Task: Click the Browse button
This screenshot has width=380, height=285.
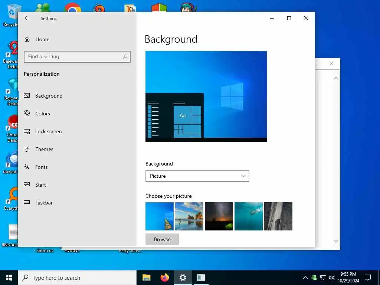Action: [162, 239]
